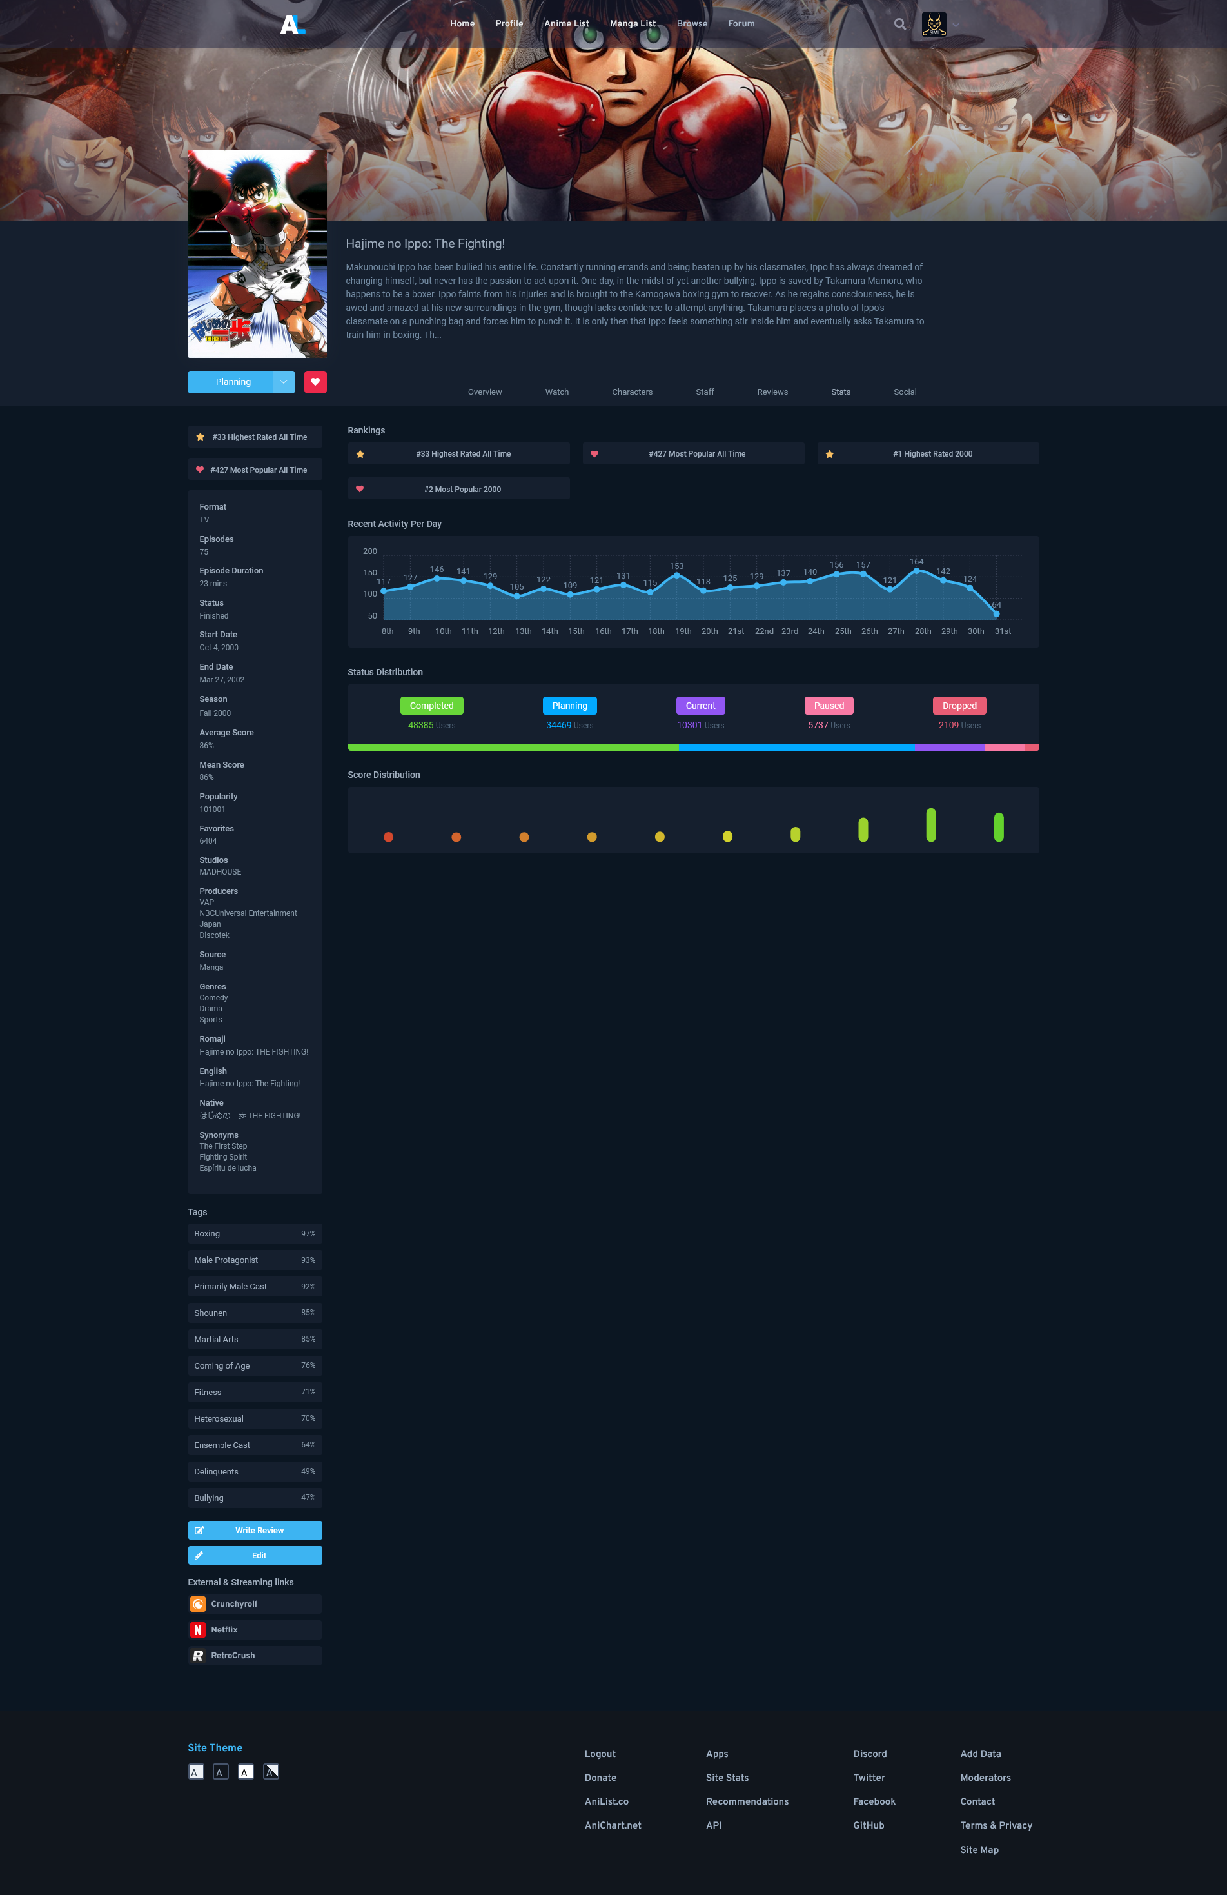Screen dimensions: 1227x1895
Task: Select the first site theme swatch
Action: [196, 1772]
